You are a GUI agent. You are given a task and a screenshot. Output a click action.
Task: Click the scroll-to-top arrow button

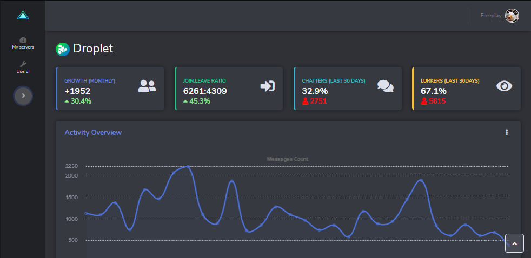click(514, 243)
